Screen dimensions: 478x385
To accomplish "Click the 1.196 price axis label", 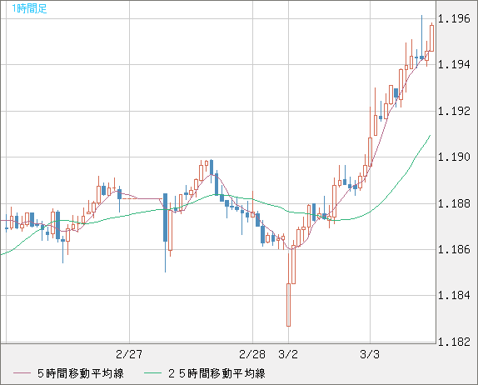I will click(454, 19).
